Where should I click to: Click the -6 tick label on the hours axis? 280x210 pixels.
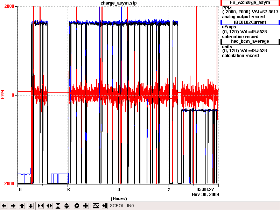[68, 190]
